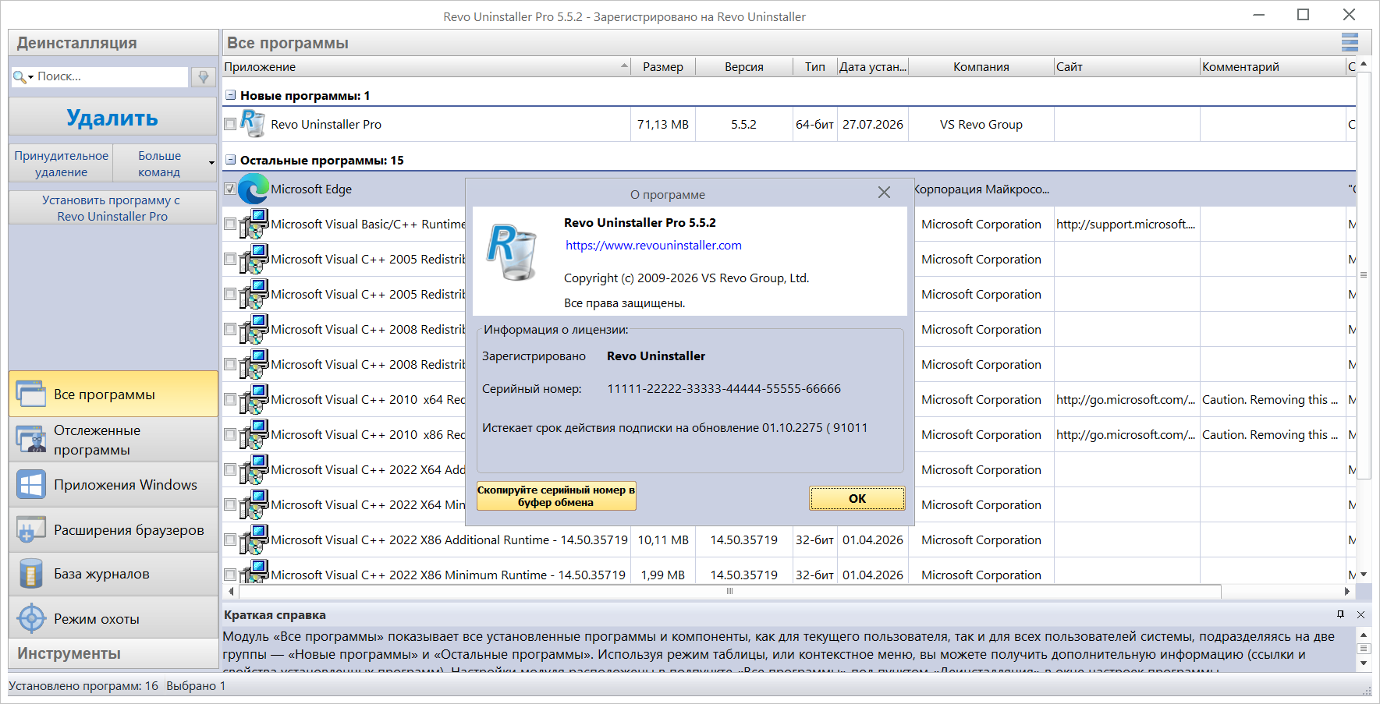Tick the Revo Uninstaller Pro checkbox
This screenshot has width=1380, height=704.
(x=230, y=124)
